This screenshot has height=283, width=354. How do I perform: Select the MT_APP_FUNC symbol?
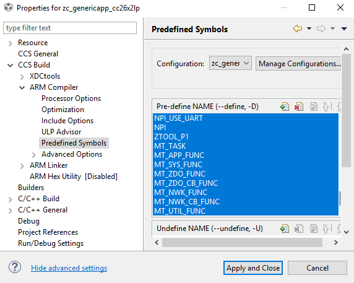point(246,155)
